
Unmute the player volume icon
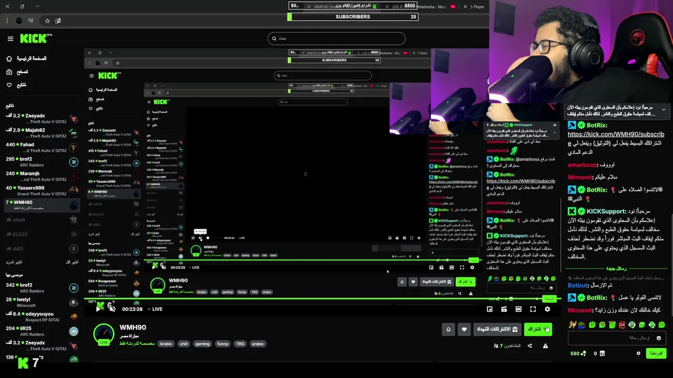pos(111,309)
